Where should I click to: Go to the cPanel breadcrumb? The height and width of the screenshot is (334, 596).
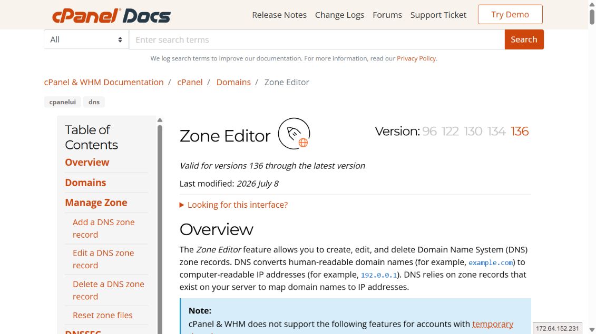[190, 82]
